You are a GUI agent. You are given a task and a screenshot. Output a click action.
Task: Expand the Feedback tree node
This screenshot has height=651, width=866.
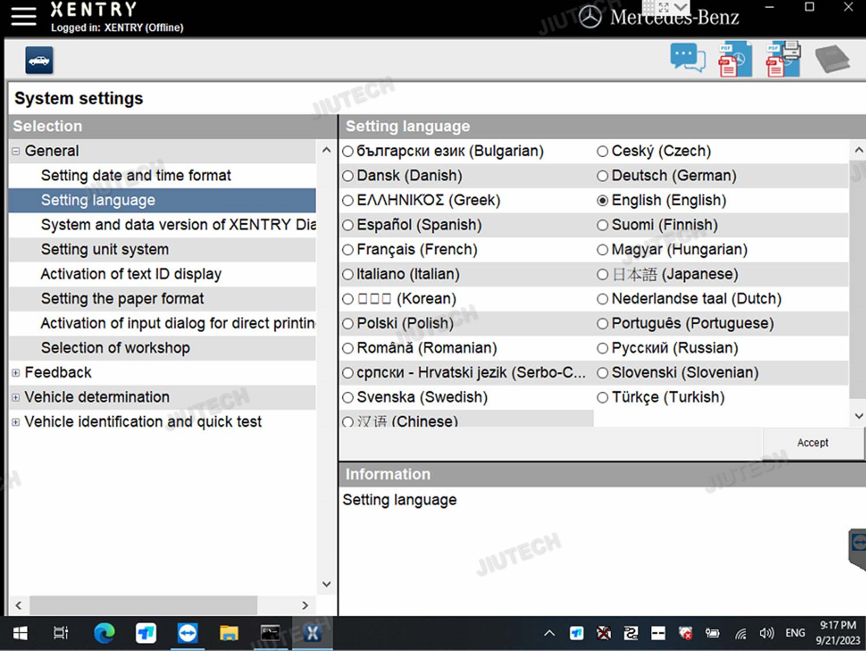tap(16, 373)
